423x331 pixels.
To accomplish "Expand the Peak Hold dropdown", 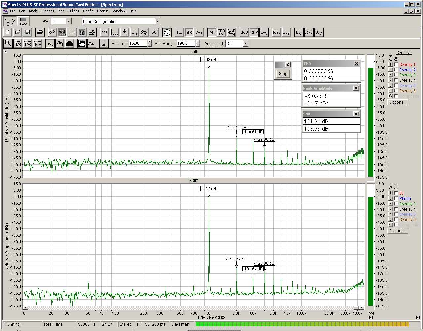I will click(245, 44).
